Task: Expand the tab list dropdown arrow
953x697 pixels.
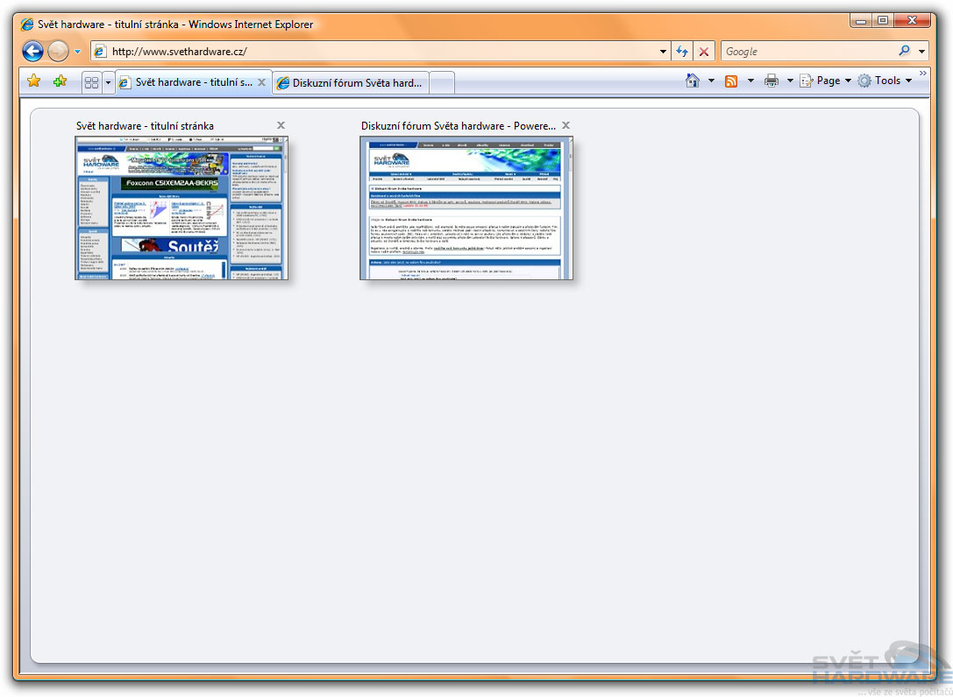Action: [109, 82]
